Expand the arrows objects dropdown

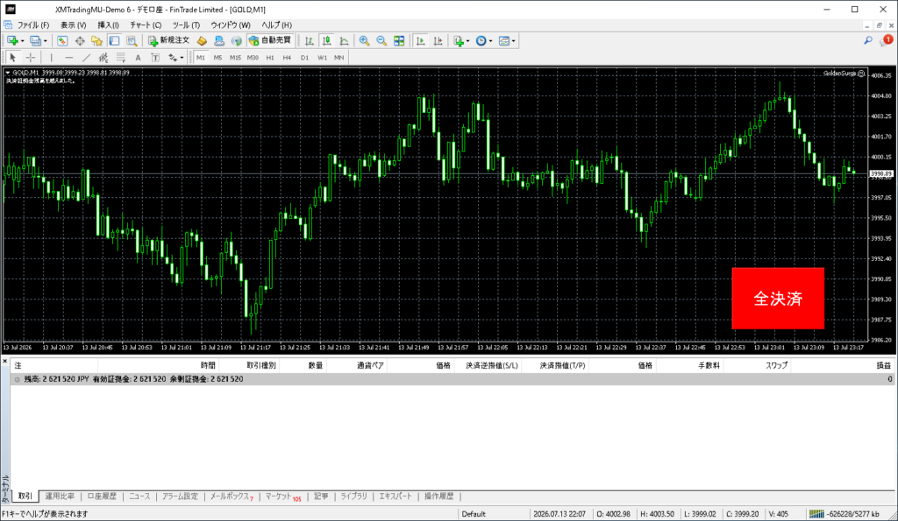tap(182, 58)
